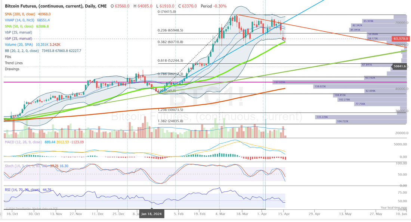The width and height of the screenshot is (411, 222).
Task: Click the 100.00 Stoch axis label
Action: click(x=401, y=163)
